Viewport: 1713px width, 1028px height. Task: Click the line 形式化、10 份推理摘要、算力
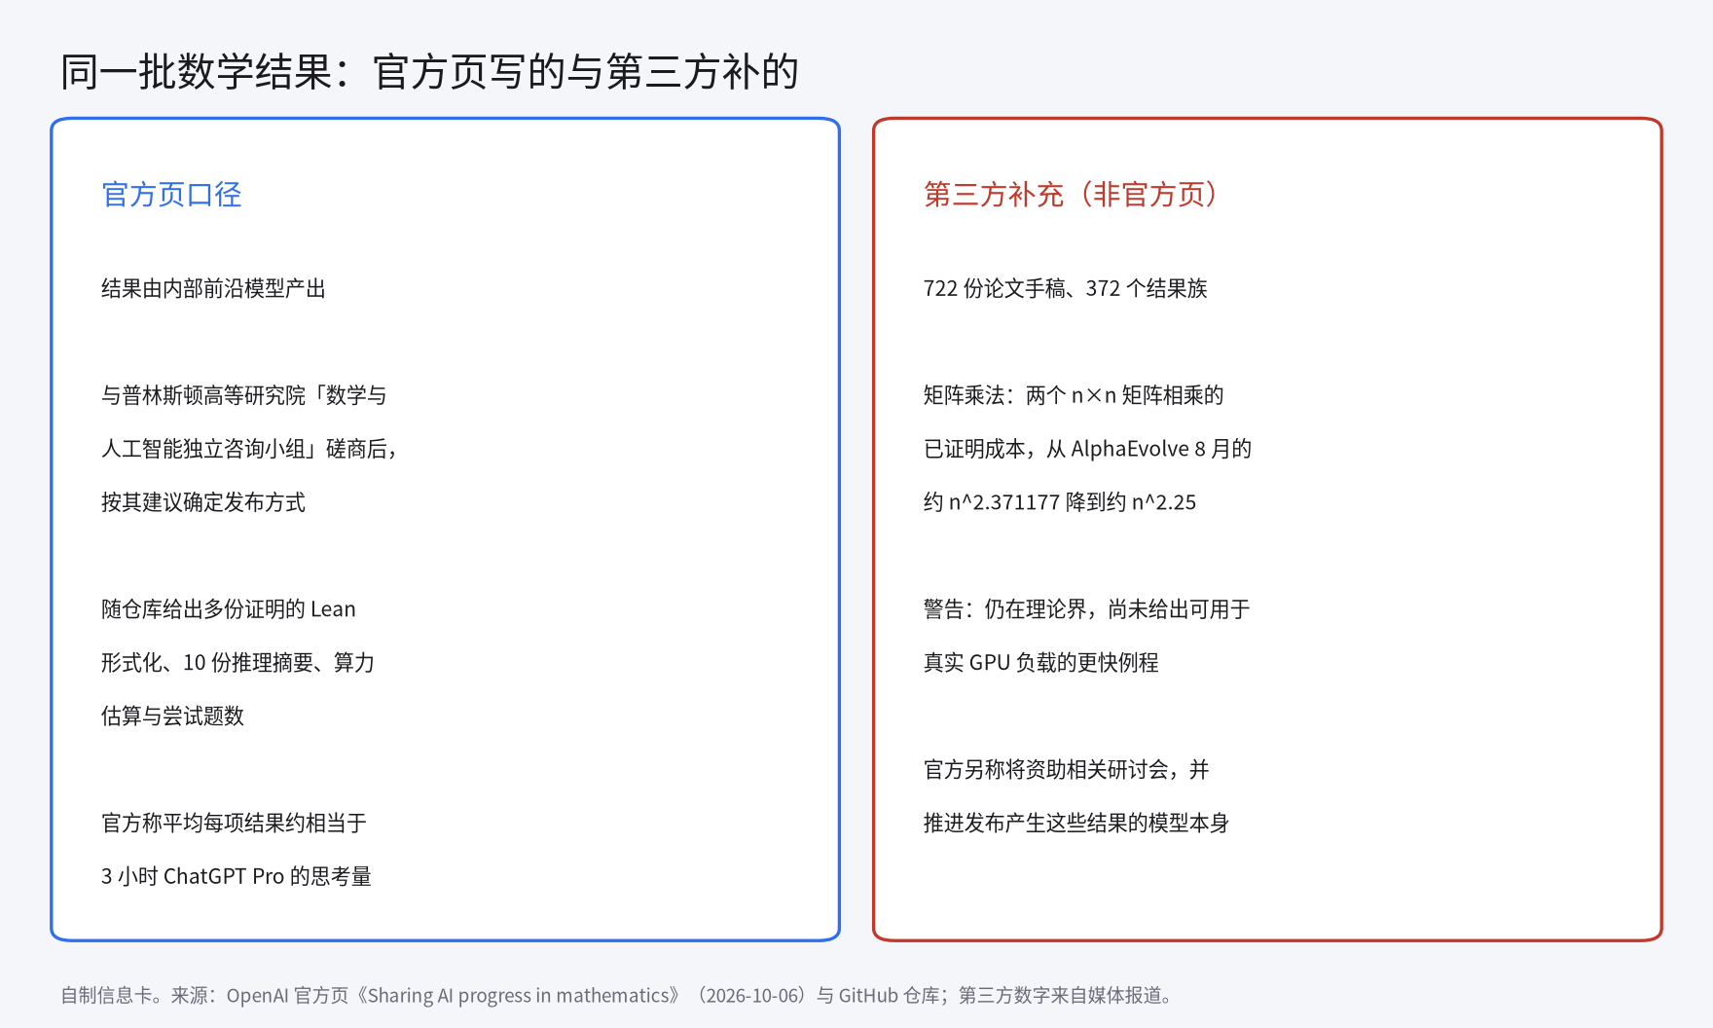(237, 663)
